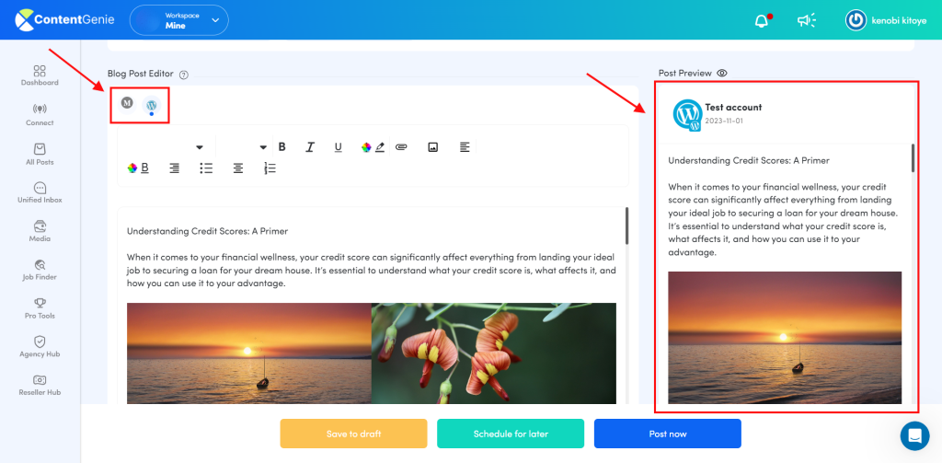Screen dimensions: 942x463
Task: Click the editor body paragraph text
Action: click(372, 270)
